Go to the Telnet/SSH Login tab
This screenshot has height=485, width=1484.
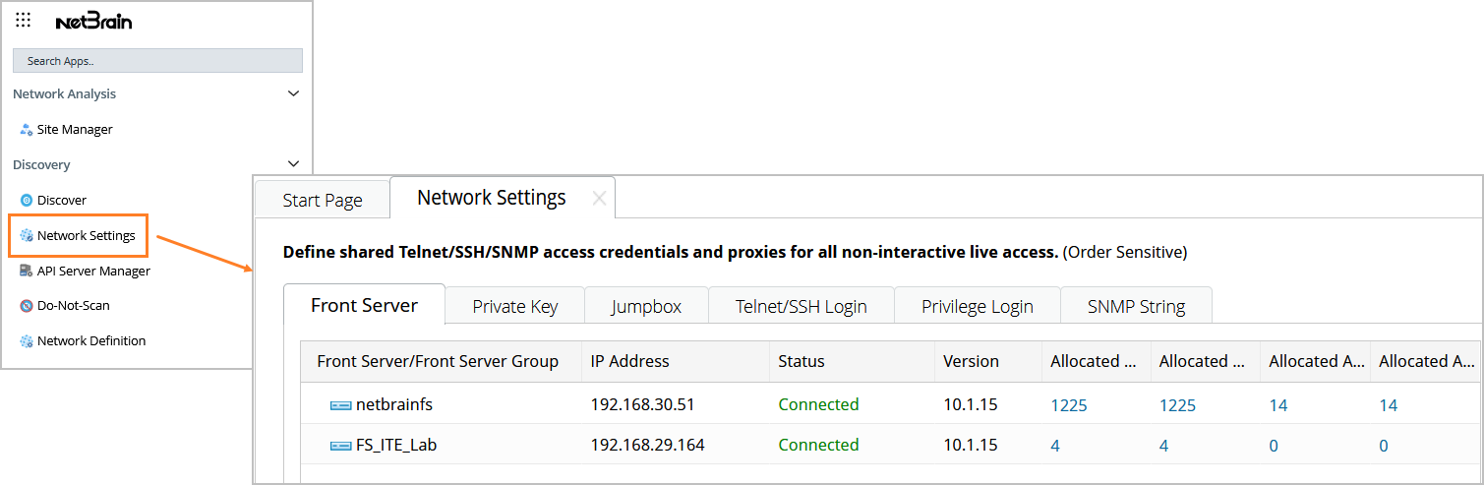tap(801, 306)
